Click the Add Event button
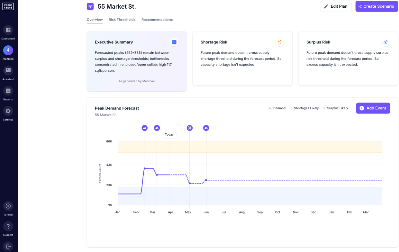The width and height of the screenshot is (399, 252). 373,108
